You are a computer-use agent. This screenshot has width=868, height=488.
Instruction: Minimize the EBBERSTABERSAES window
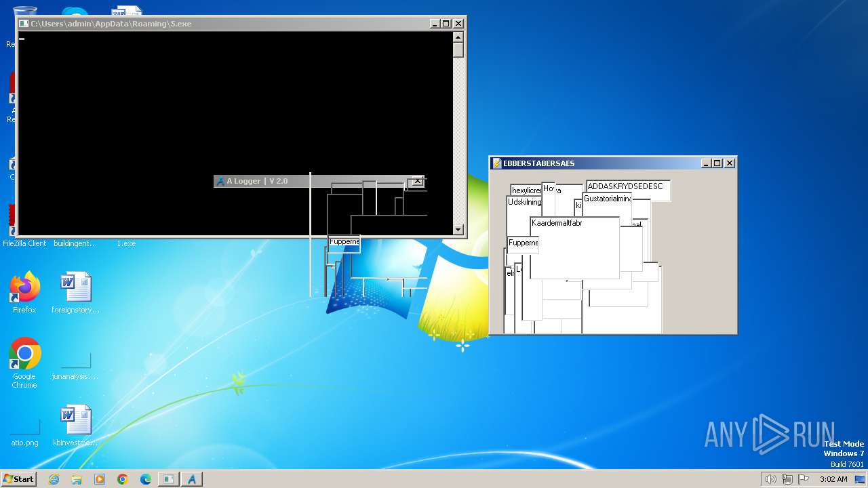tap(706, 163)
